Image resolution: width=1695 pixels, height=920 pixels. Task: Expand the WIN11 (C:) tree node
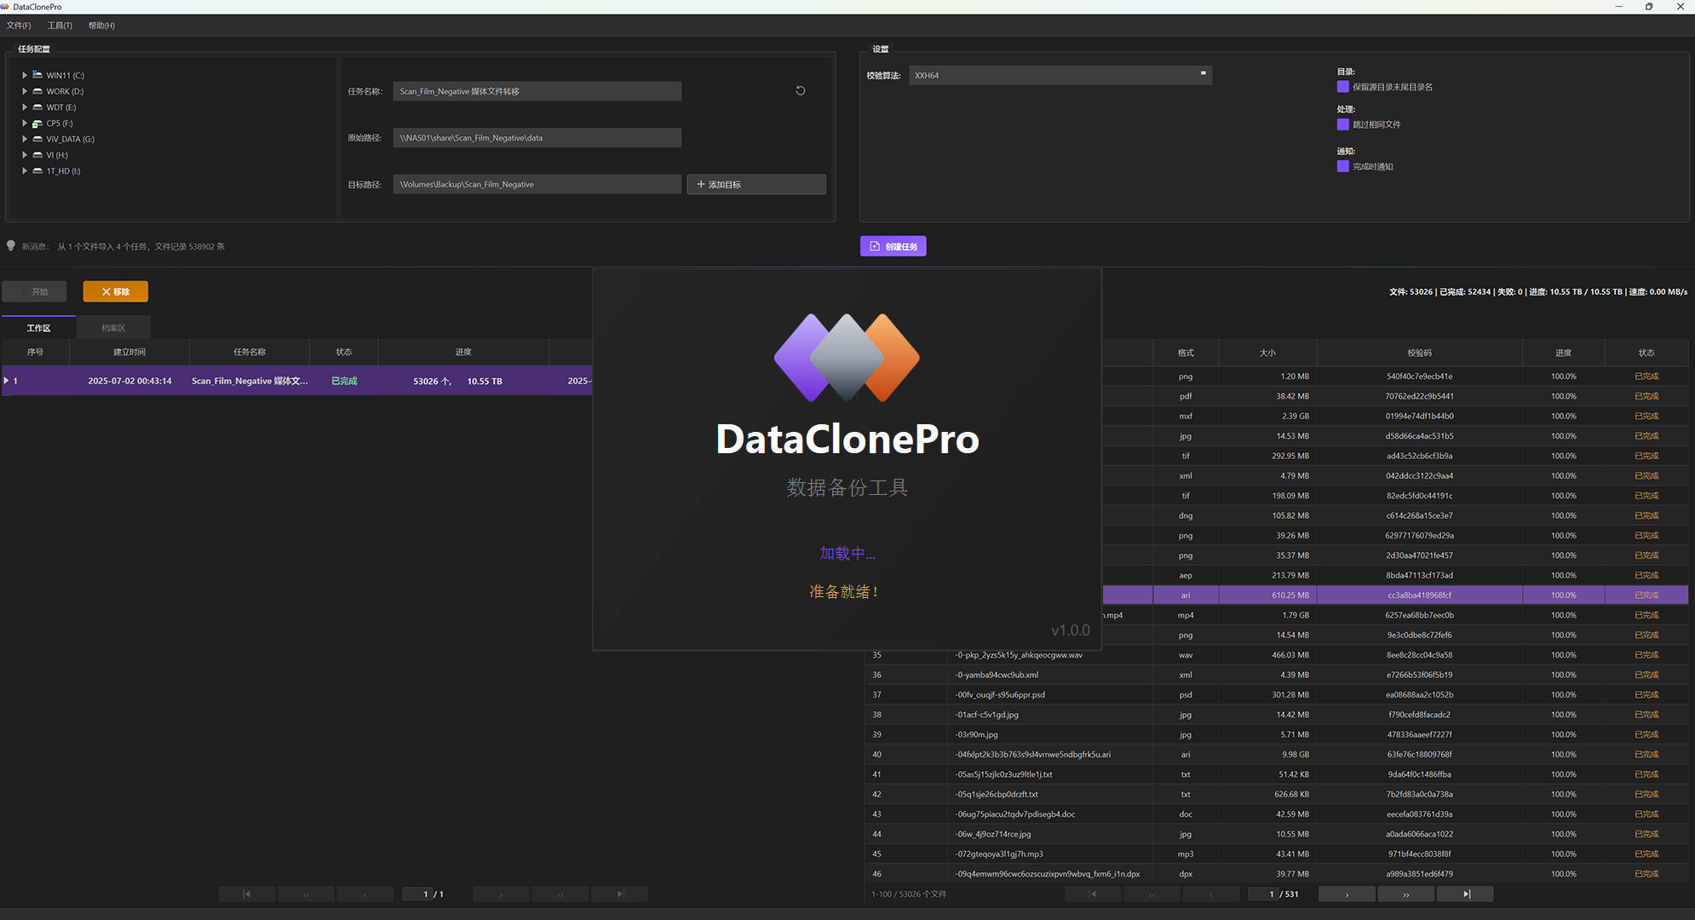point(25,75)
